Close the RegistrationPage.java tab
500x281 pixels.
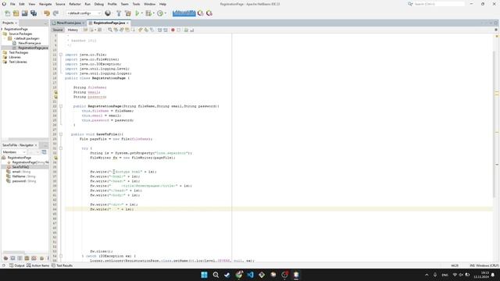127,23
